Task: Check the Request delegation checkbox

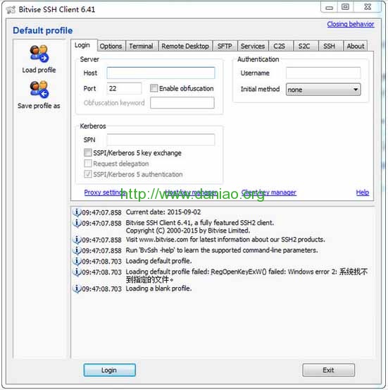Action: click(88, 164)
